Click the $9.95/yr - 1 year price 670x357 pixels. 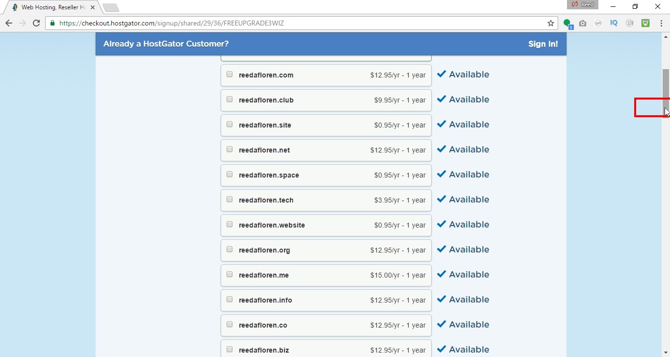pos(400,101)
